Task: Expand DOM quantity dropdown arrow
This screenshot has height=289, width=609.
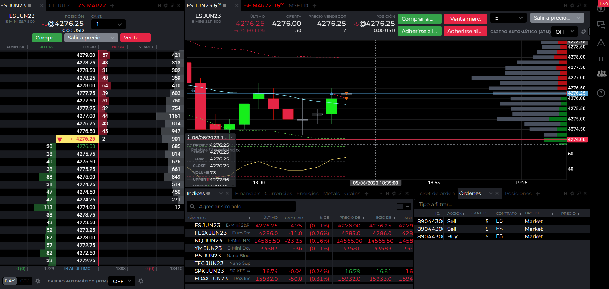Action: tap(119, 24)
